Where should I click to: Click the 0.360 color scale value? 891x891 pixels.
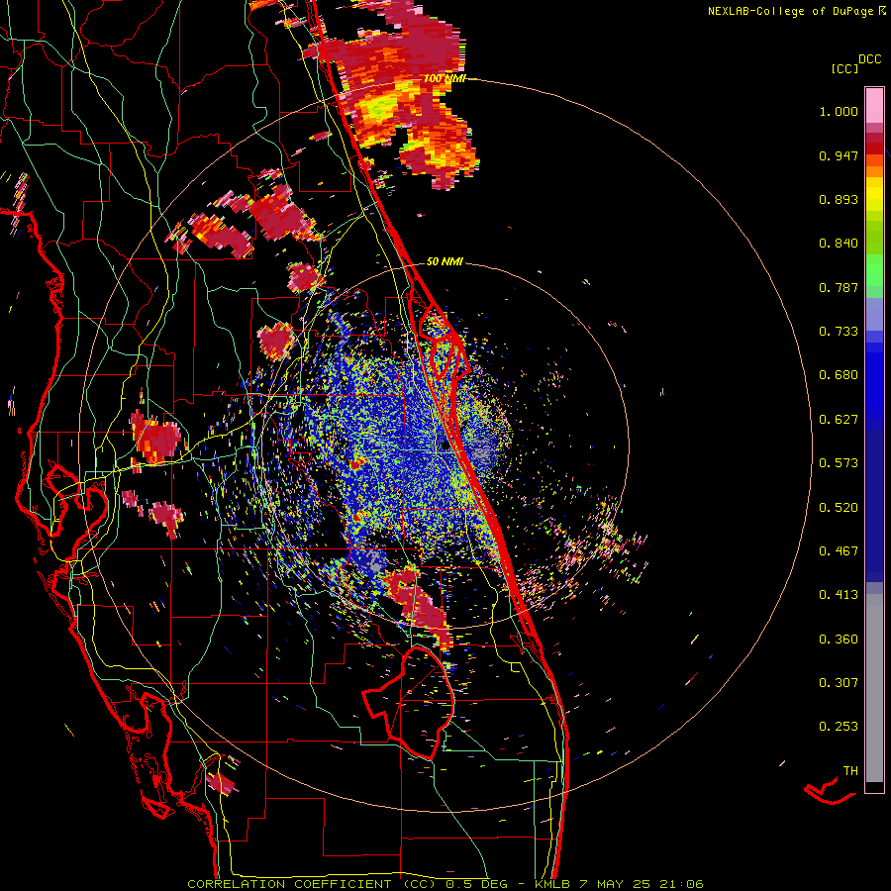pyautogui.click(x=839, y=640)
